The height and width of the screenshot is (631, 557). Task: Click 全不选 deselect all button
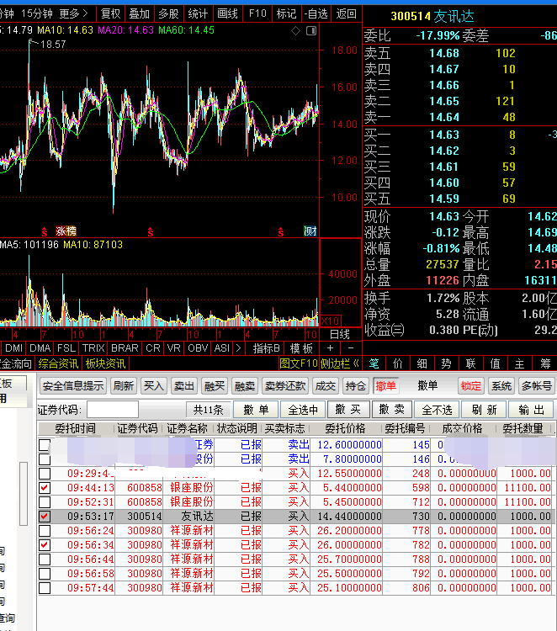437,410
